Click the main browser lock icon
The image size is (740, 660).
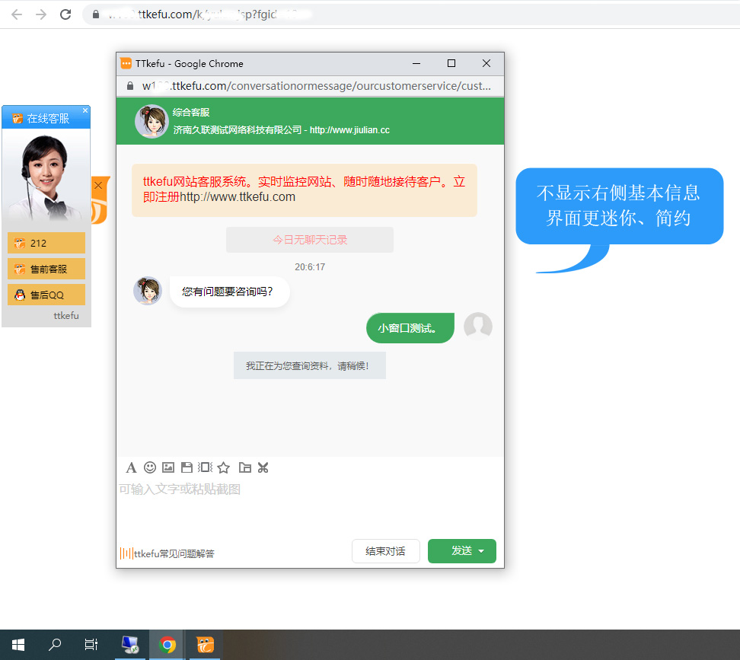tap(96, 14)
